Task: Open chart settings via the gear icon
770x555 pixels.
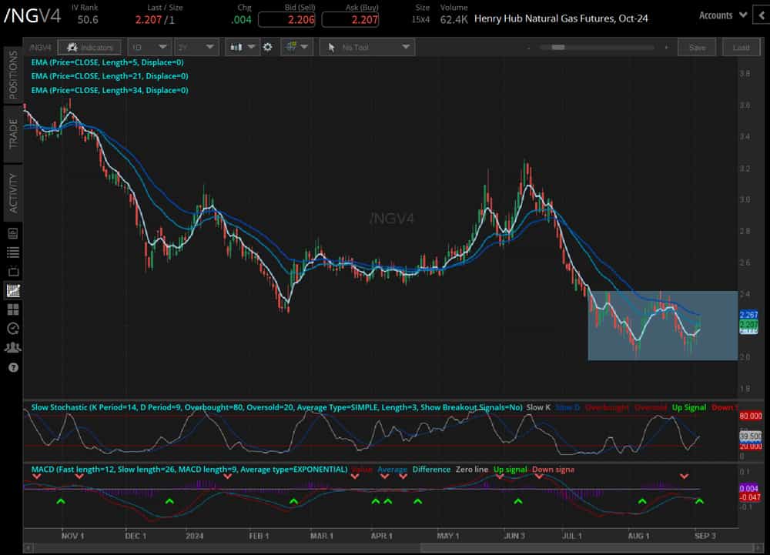Action: [x=267, y=47]
